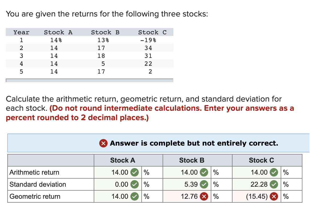Click the feedback message text about incorrect answer
Image resolution: width=321 pixels, height=221 pixels.
click(x=194, y=143)
